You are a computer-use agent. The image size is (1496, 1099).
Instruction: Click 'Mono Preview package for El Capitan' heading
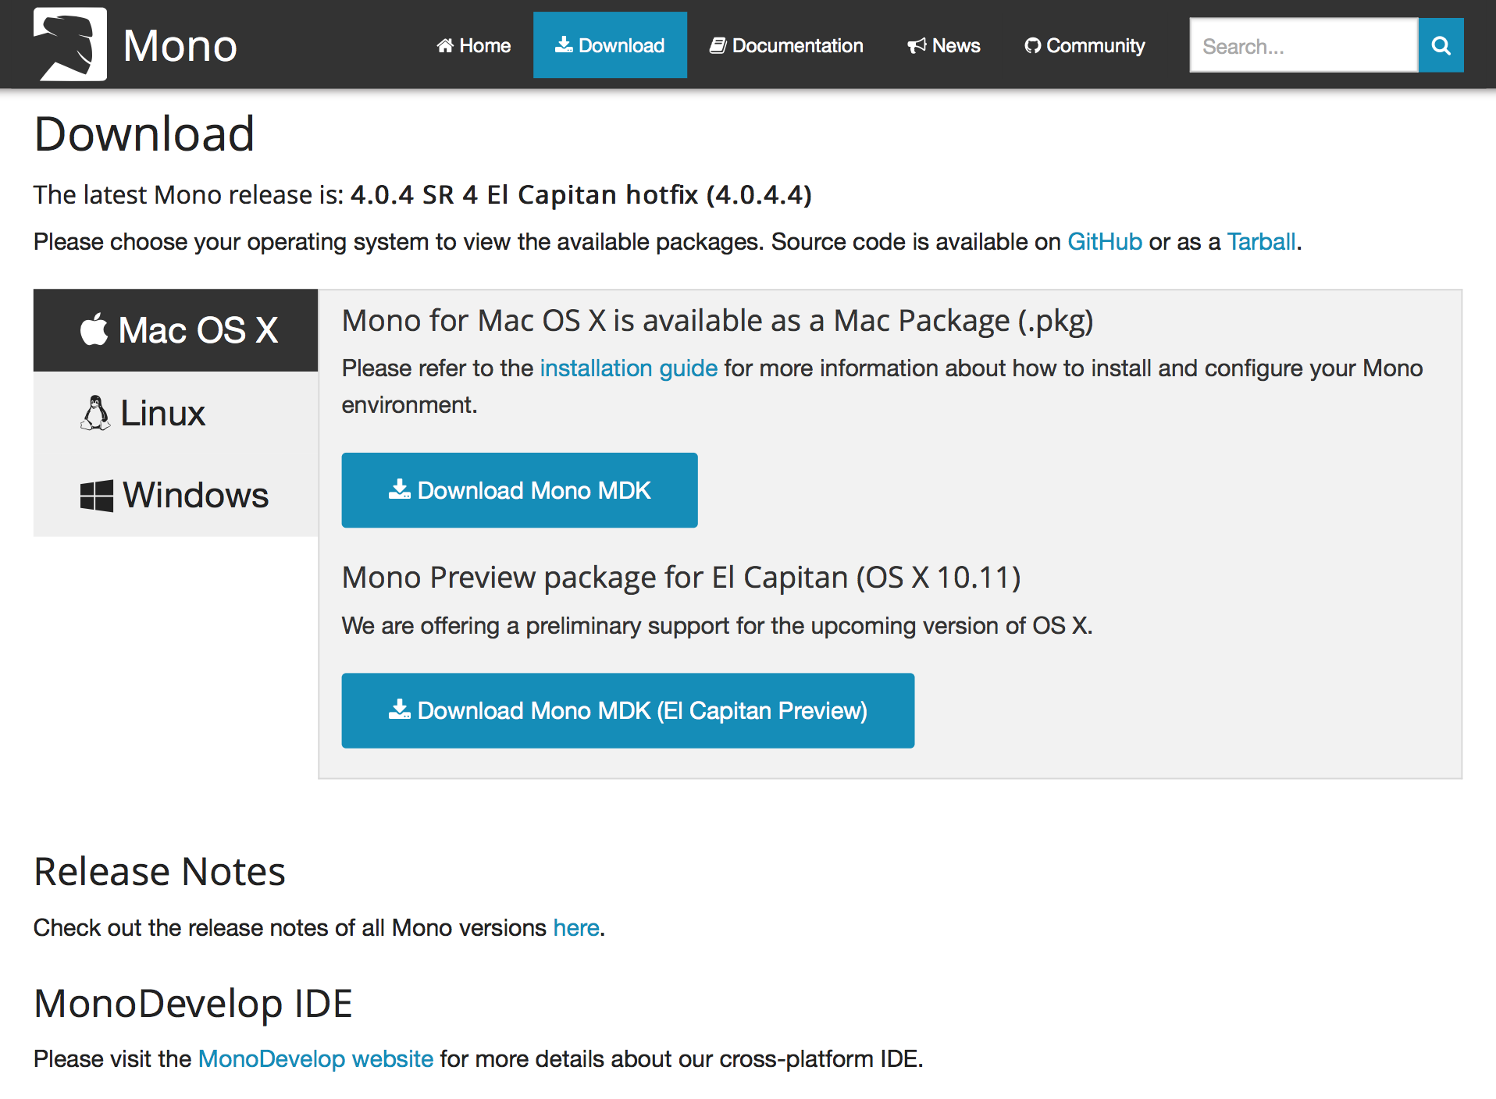(x=681, y=578)
